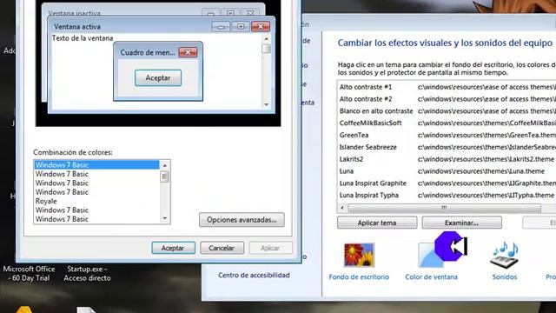Open the Centro de accesibilidad link
The width and height of the screenshot is (556, 313).
[x=254, y=275]
